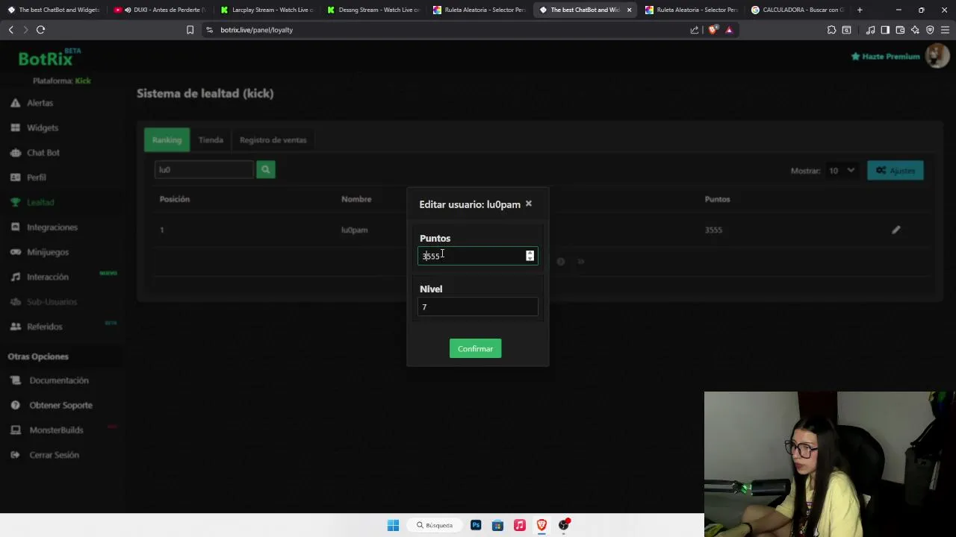This screenshot has height=537, width=956.
Task: Click the Interacción music note icon
Action: point(15,277)
